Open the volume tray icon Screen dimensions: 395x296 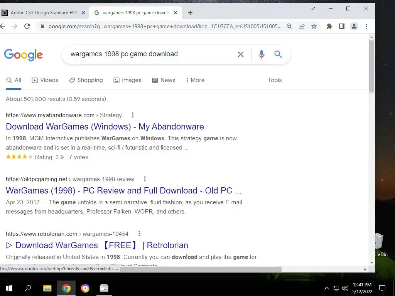(345, 288)
